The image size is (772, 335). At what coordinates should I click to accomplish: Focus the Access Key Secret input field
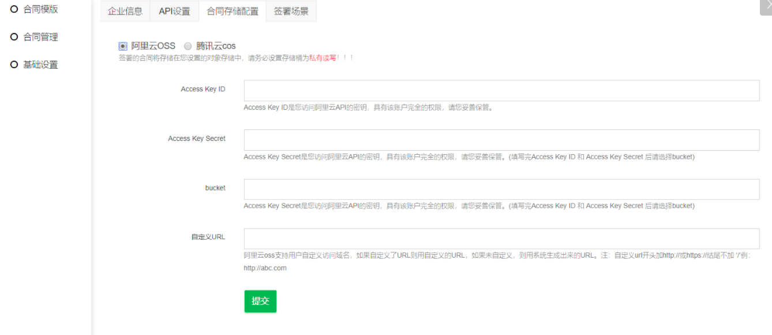501,140
